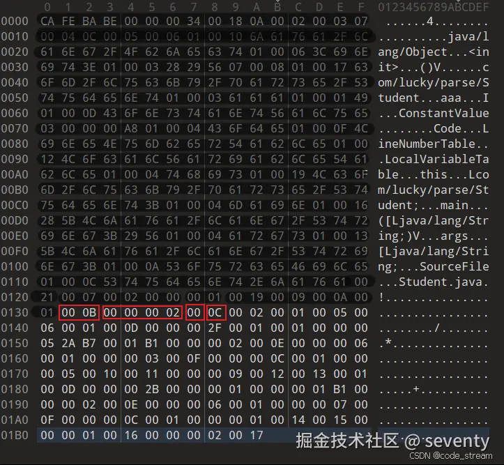Click byte 34 in row 0000
This screenshot has height=465, width=504.
click(x=194, y=21)
